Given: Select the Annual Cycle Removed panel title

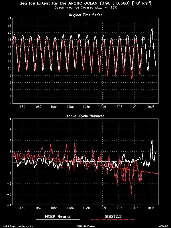Looking at the screenshot, I should coord(85,116).
